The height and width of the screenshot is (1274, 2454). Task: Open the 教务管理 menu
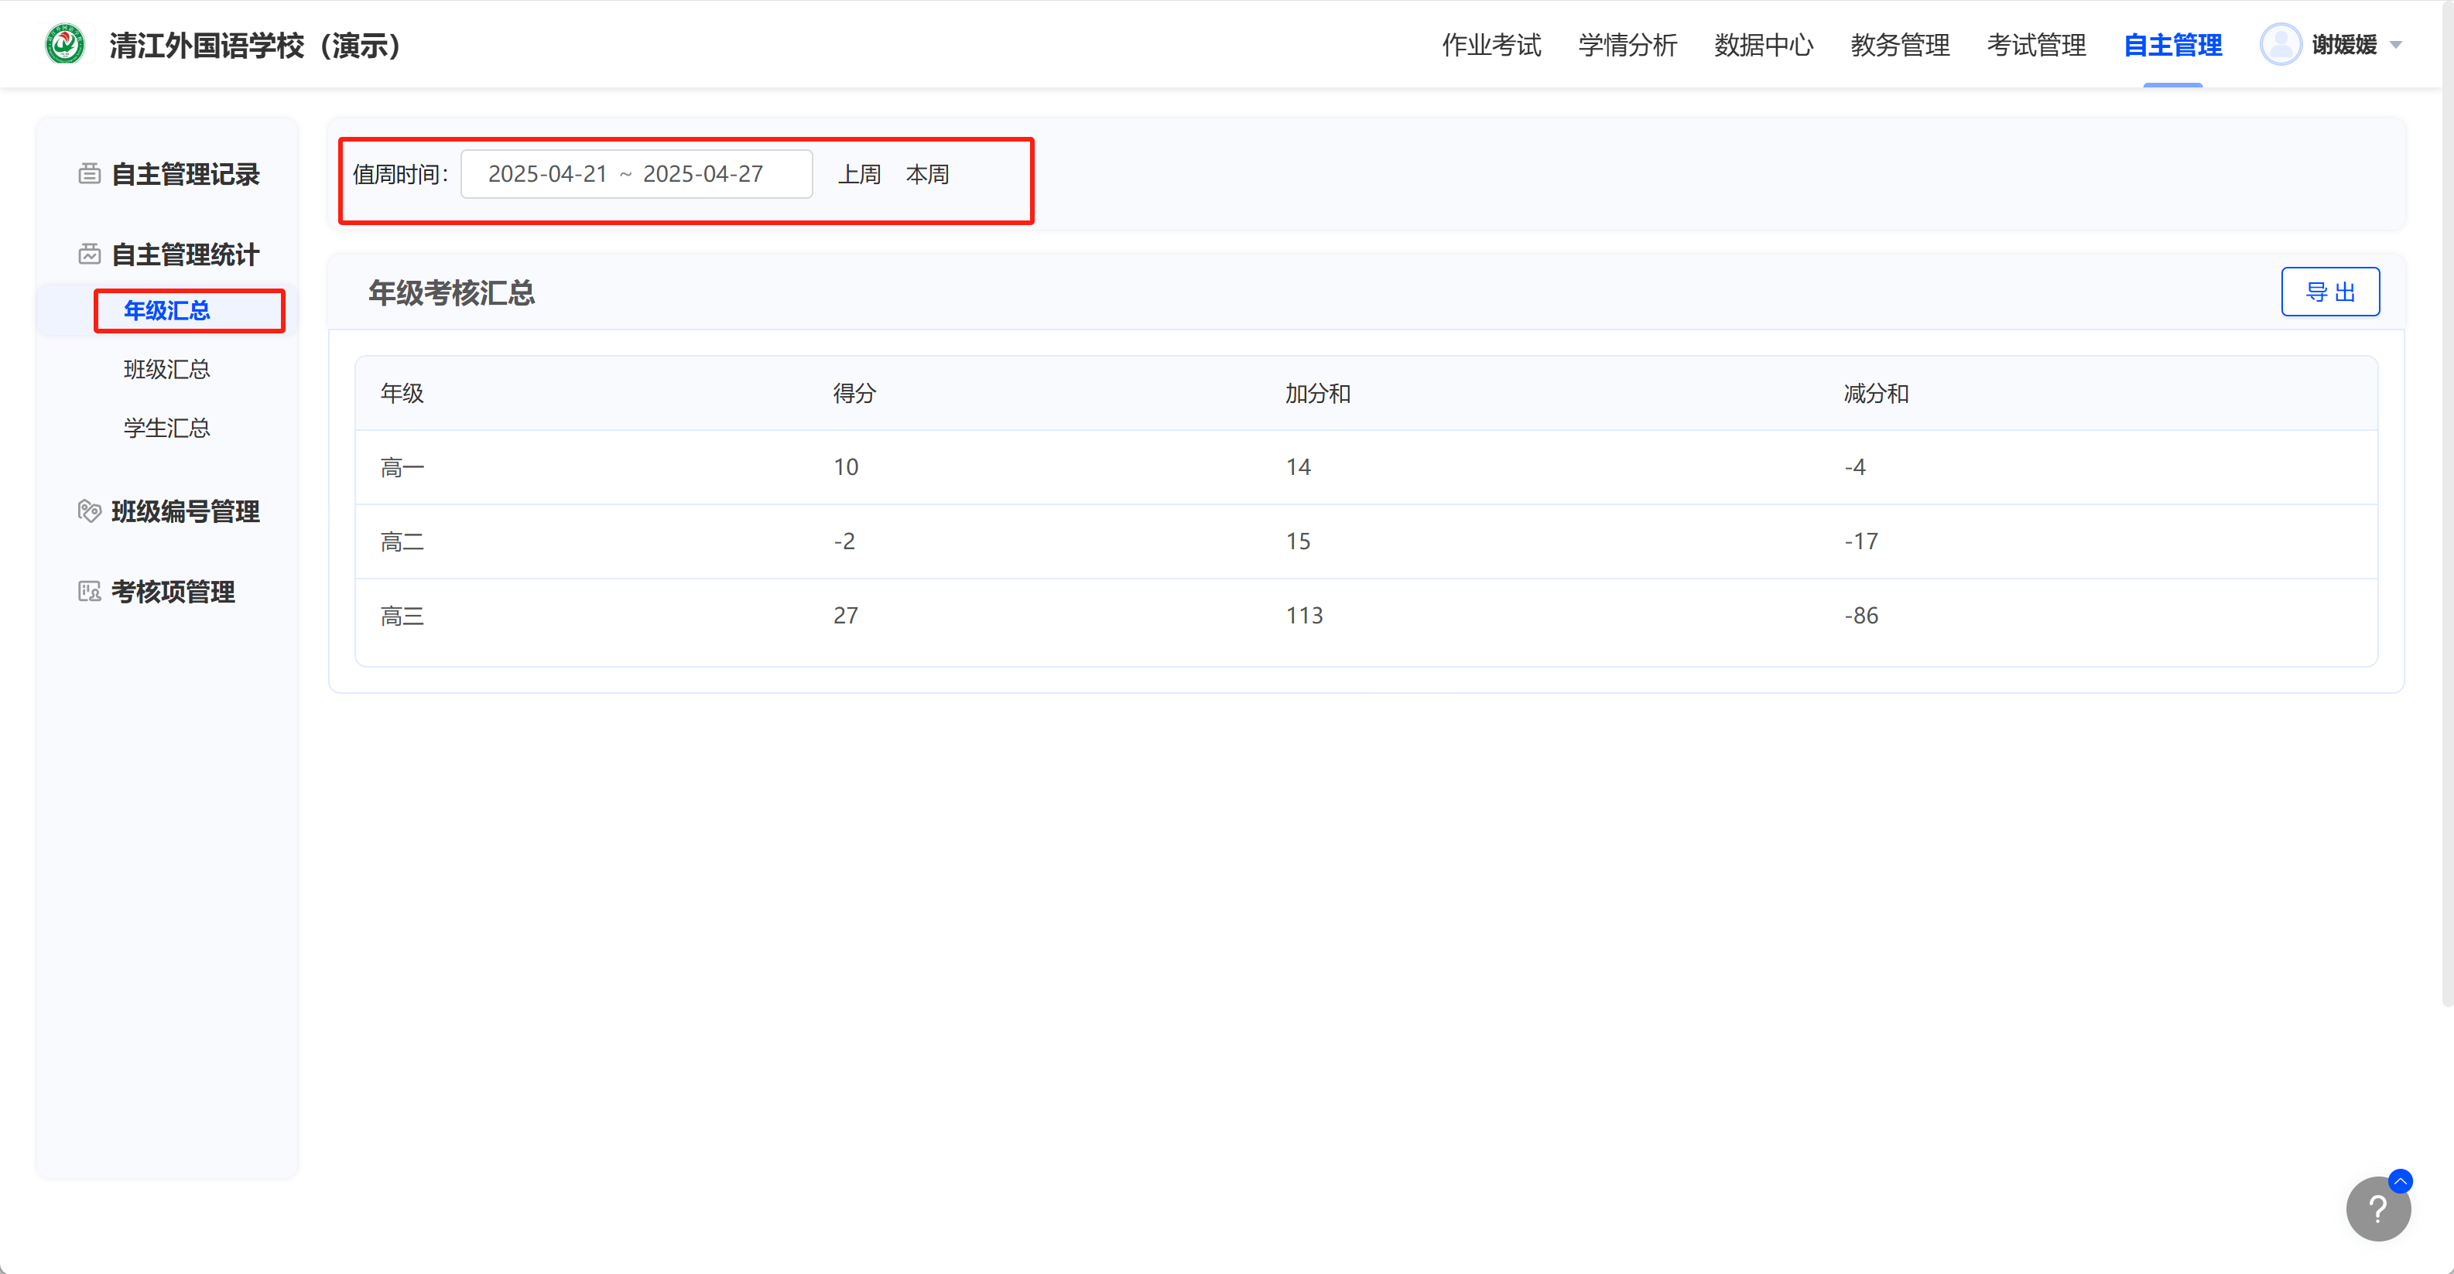pos(1900,45)
